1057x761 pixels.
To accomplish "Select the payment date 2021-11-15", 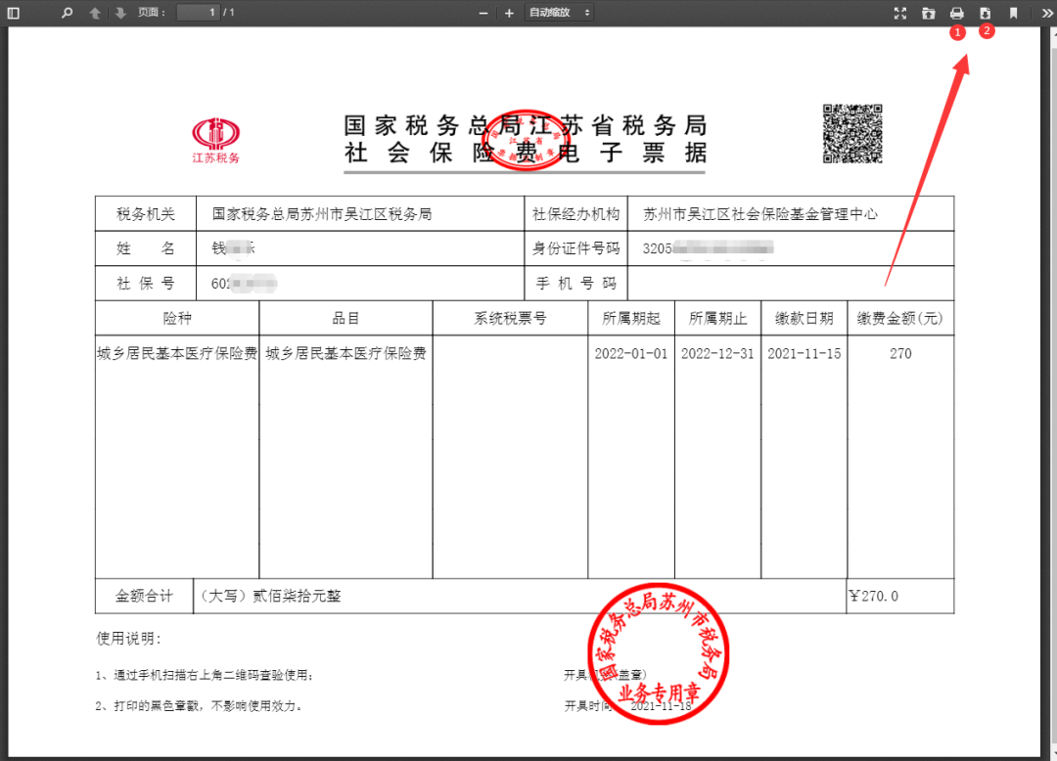I will [x=804, y=353].
